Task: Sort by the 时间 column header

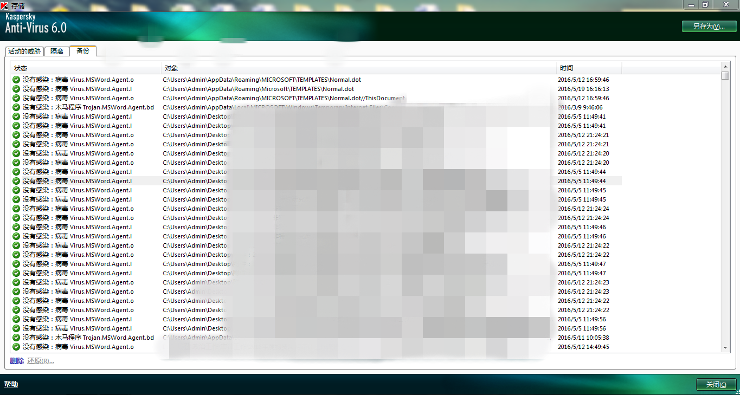Action: click(x=590, y=68)
